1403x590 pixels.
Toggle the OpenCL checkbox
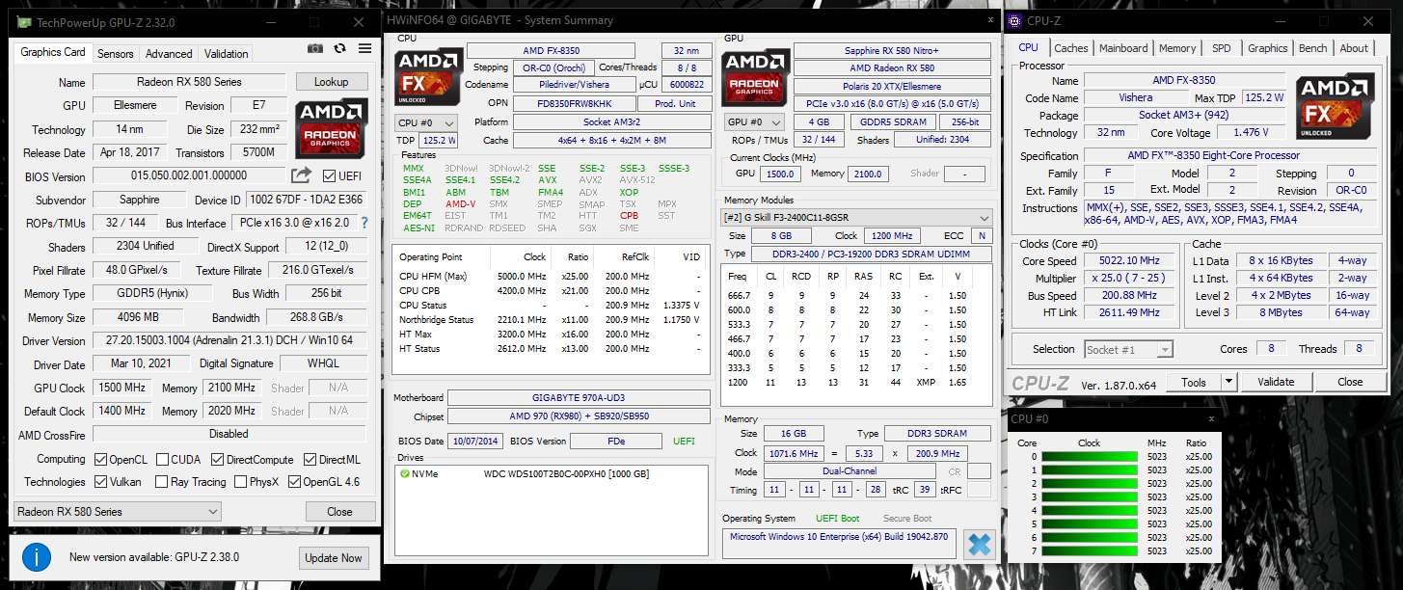pyautogui.click(x=101, y=459)
